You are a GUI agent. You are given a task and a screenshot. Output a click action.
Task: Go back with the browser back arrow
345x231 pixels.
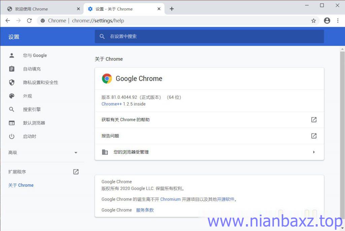pyautogui.click(x=8, y=21)
